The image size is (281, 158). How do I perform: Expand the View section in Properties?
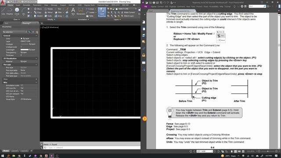[36, 79]
